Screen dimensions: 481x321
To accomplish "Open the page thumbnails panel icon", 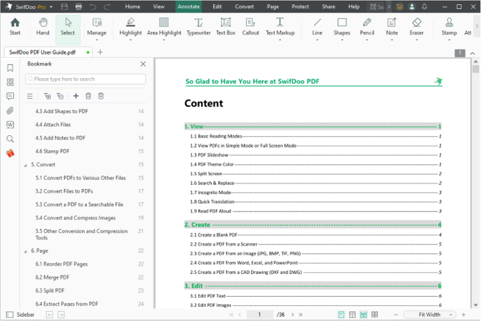I will [10, 82].
